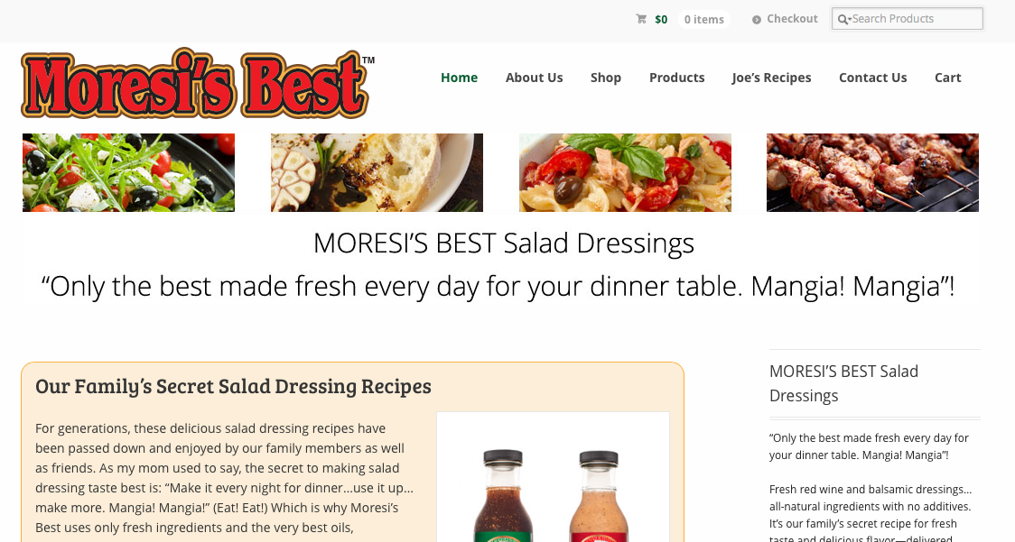Click the shopping cart icon
This screenshot has width=1015, height=542.
pyautogui.click(x=641, y=19)
